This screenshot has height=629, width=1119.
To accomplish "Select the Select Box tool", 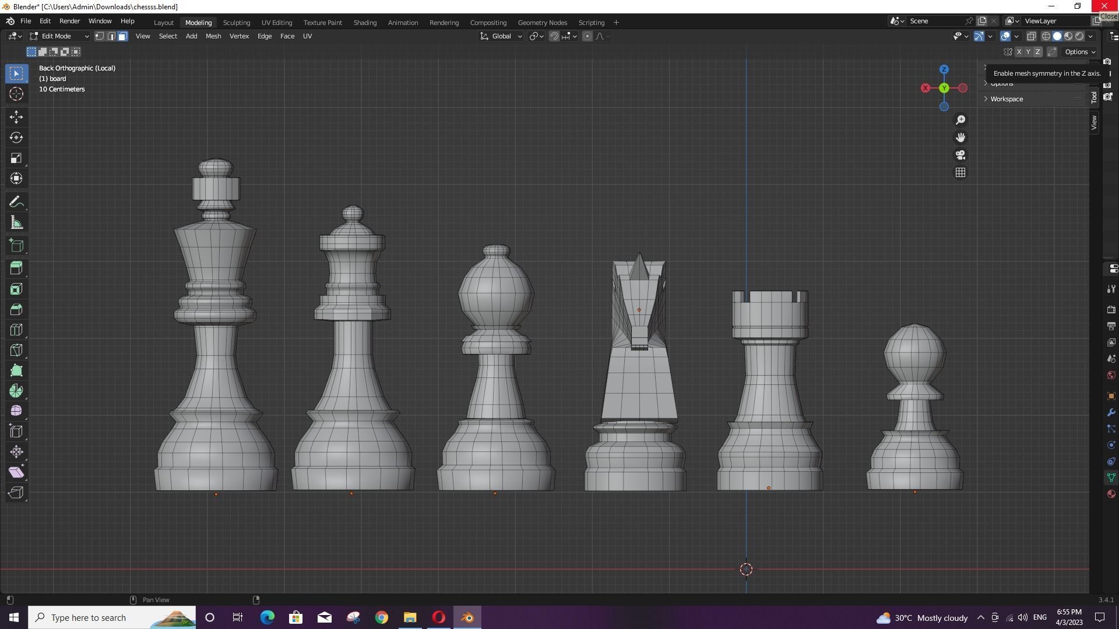I will pyautogui.click(x=16, y=73).
